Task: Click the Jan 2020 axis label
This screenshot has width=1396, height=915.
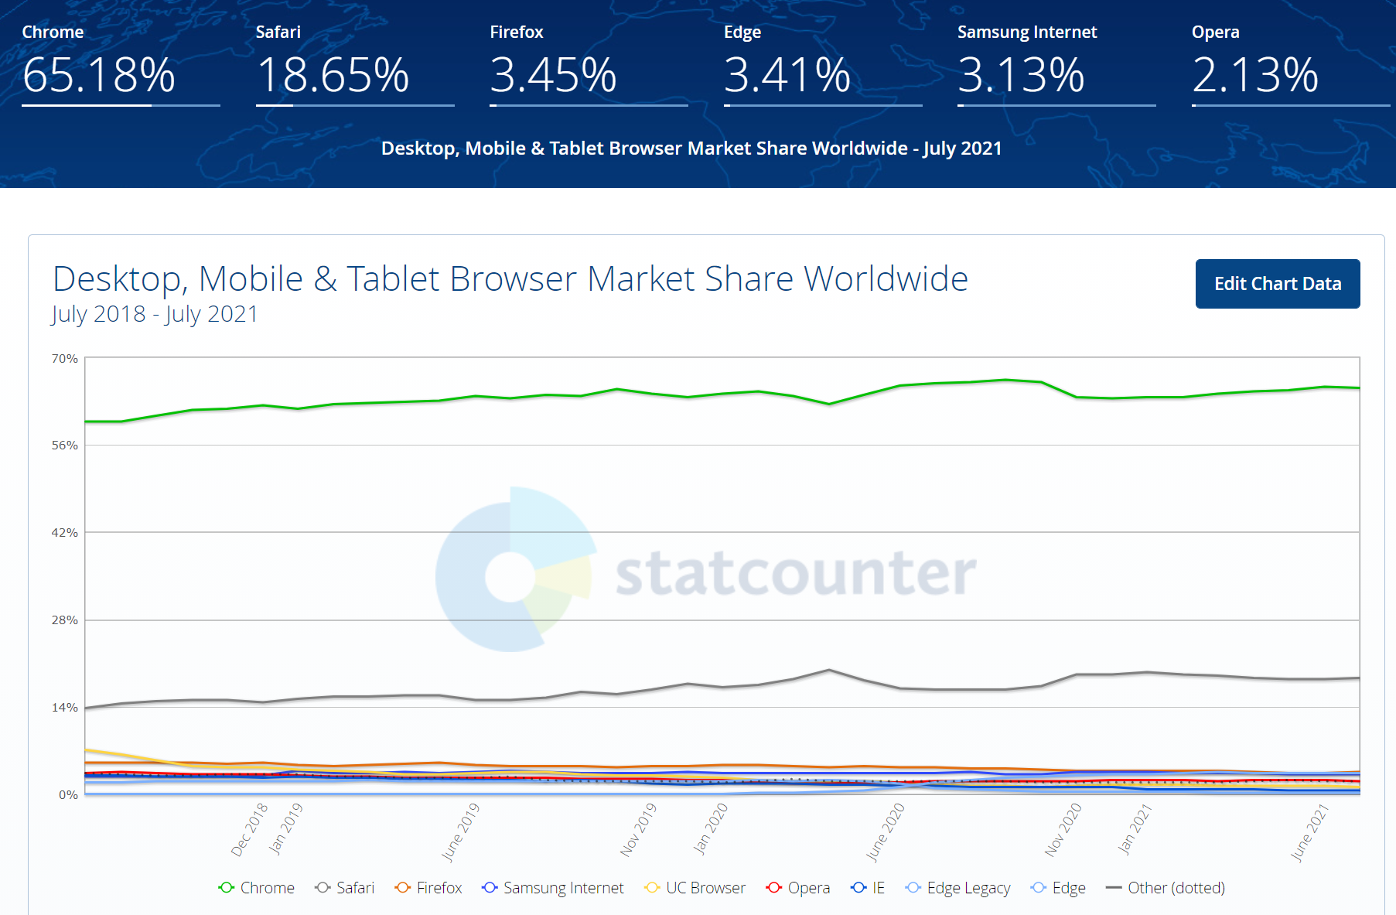Action: click(x=710, y=828)
